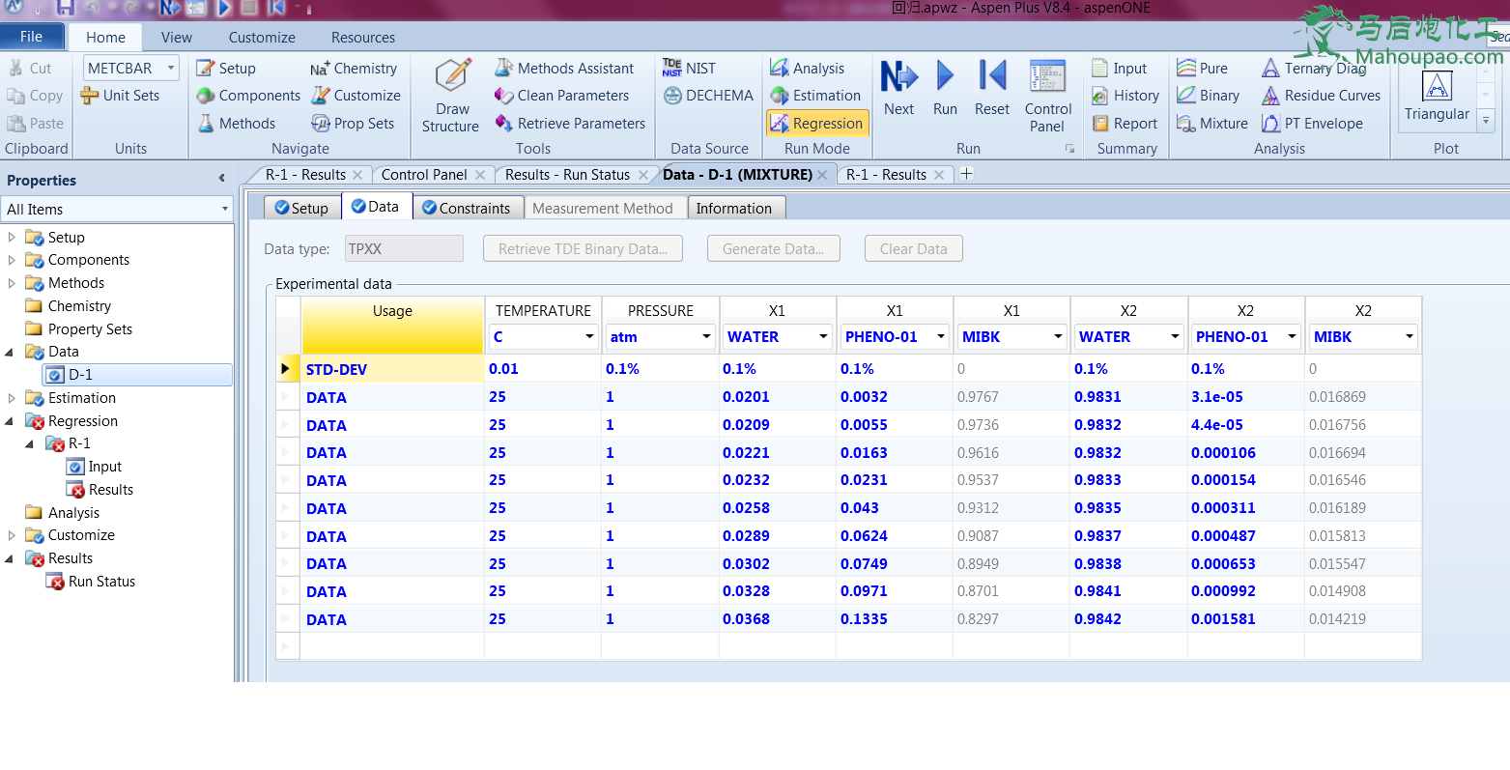Open the Control Panel from ribbon
Viewport: 1510px width, 770px height.
click(x=1048, y=96)
